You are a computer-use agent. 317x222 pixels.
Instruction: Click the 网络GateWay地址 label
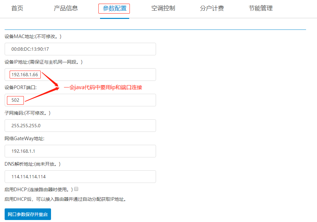pyautogui.click(x=25, y=139)
